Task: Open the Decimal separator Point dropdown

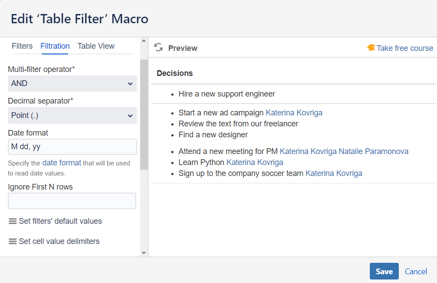Action: [x=72, y=115]
